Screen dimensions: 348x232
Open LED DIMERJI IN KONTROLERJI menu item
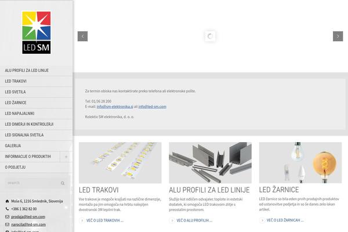click(x=36, y=124)
